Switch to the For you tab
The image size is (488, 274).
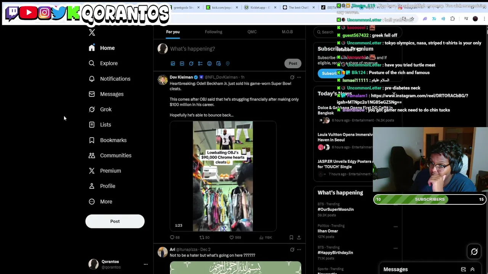pyautogui.click(x=173, y=32)
